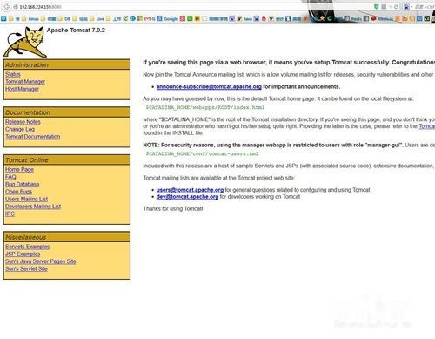Viewport: 435px width, 339px height.
Task: Open Sun's Java Server Pages Site link
Action: (41, 261)
